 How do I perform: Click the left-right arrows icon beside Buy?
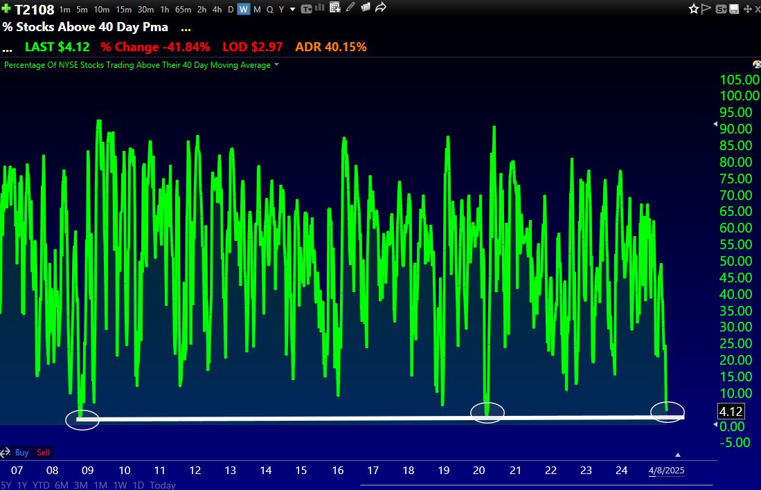pyautogui.click(x=6, y=453)
